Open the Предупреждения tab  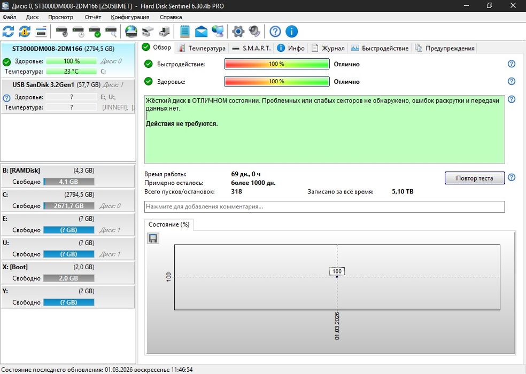pos(445,48)
